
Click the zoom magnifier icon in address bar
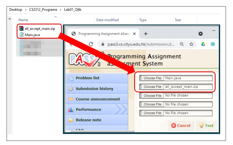click(x=182, y=44)
